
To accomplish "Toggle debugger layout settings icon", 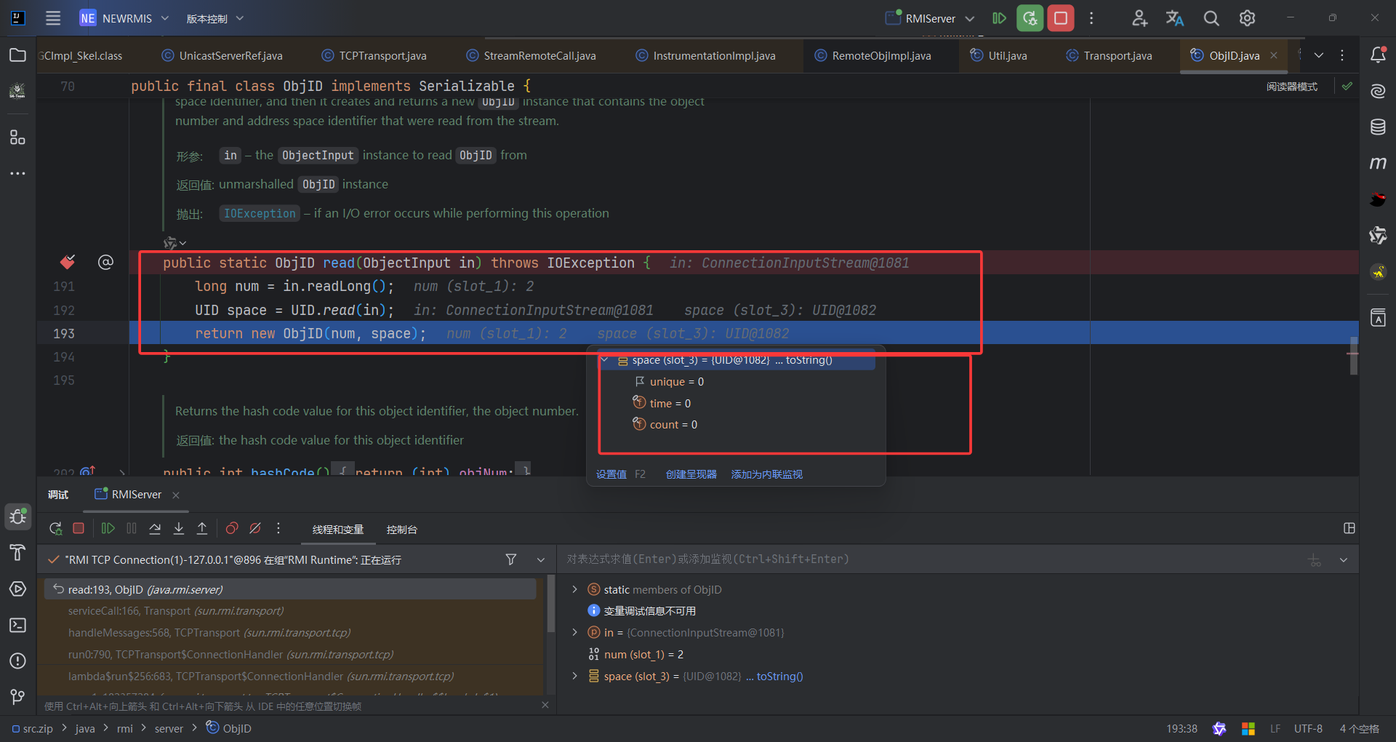I will pos(1349,528).
